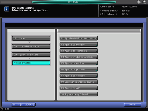The height and width of the screenshot is (111, 148).
Task: Click serial number A50U011000000
Action: [129, 7]
